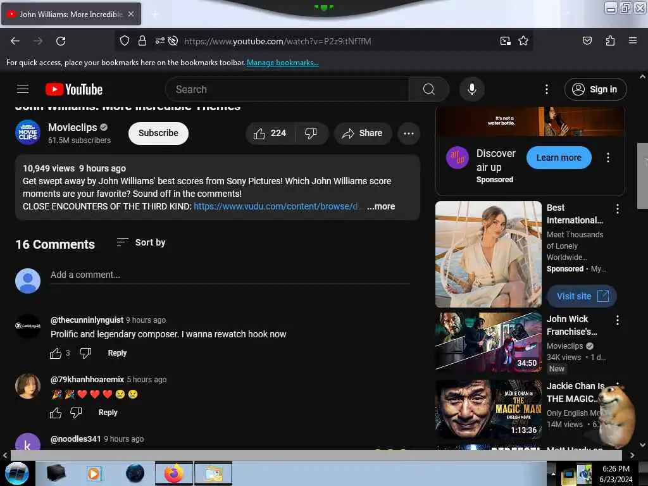Viewport: 648px width, 486px height.
Task: Expand the description with ...more
Action: pyautogui.click(x=381, y=206)
